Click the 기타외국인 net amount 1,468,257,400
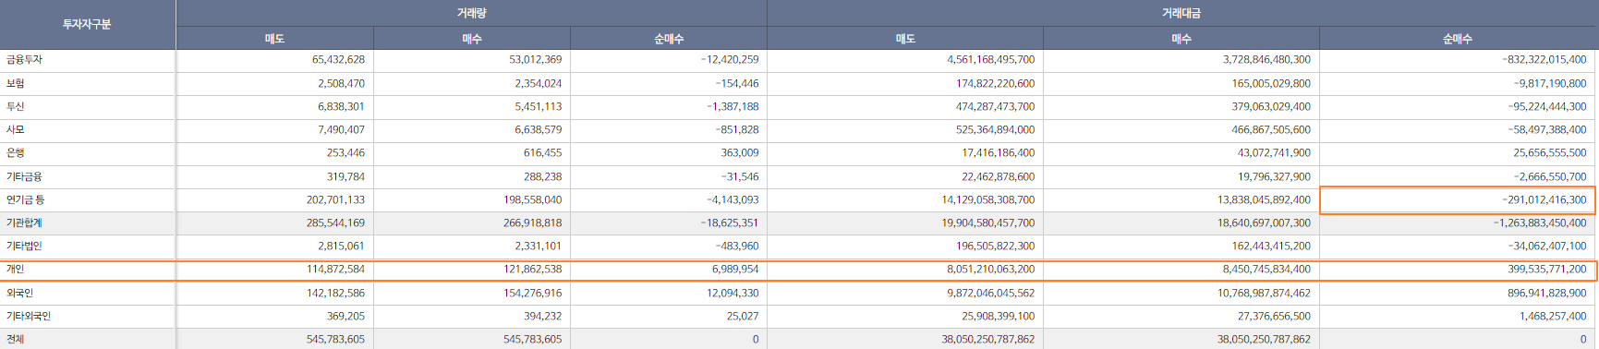This screenshot has height=349, width=1599. [1553, 316]
